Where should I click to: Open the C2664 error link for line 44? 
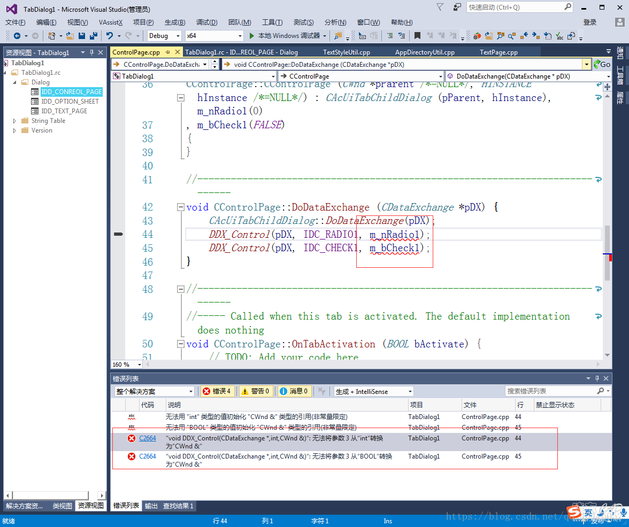pos(147,438)
